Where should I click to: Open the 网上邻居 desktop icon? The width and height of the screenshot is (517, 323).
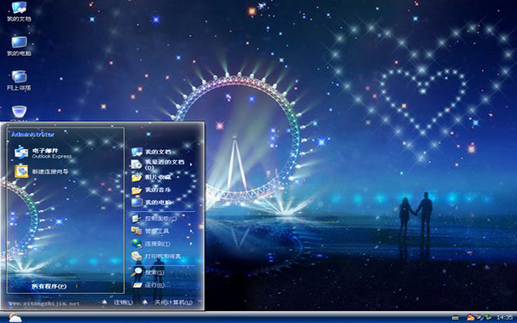pyautogui.click(x=19, y=80)
